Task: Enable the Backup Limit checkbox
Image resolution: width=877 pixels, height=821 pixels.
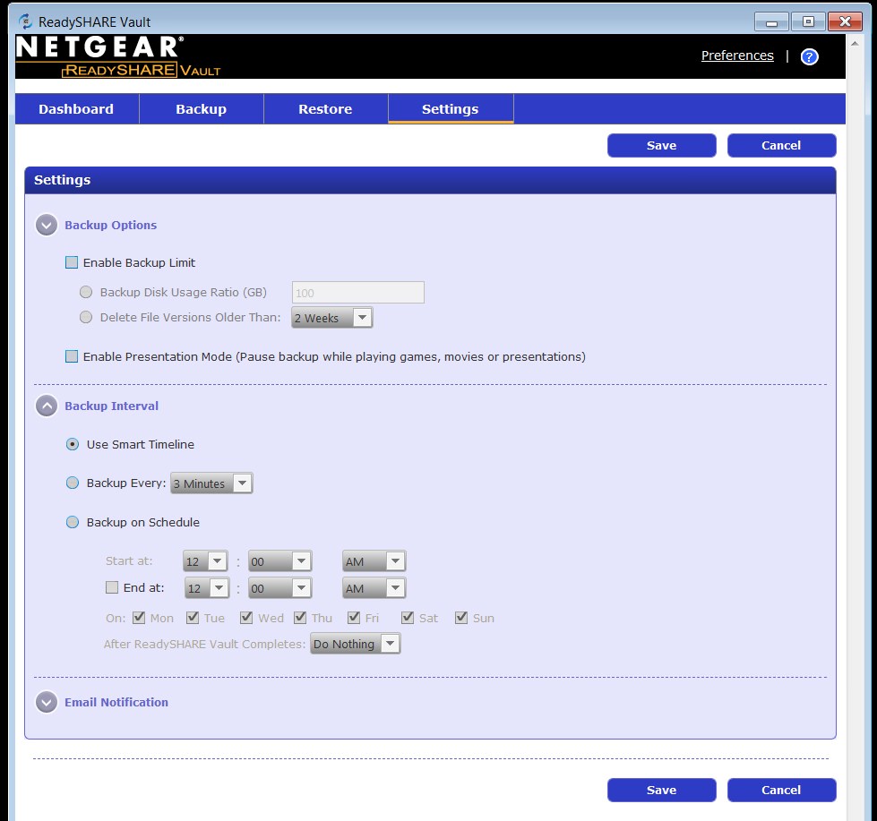Action: click(72, 262)
